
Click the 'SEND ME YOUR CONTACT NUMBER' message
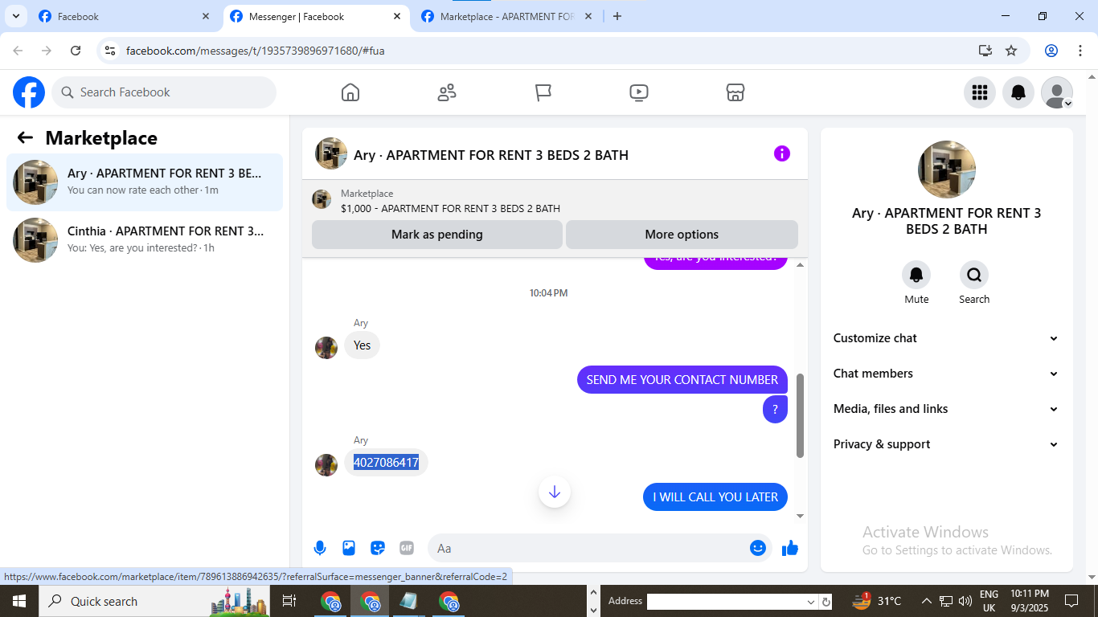click(682, 380)
